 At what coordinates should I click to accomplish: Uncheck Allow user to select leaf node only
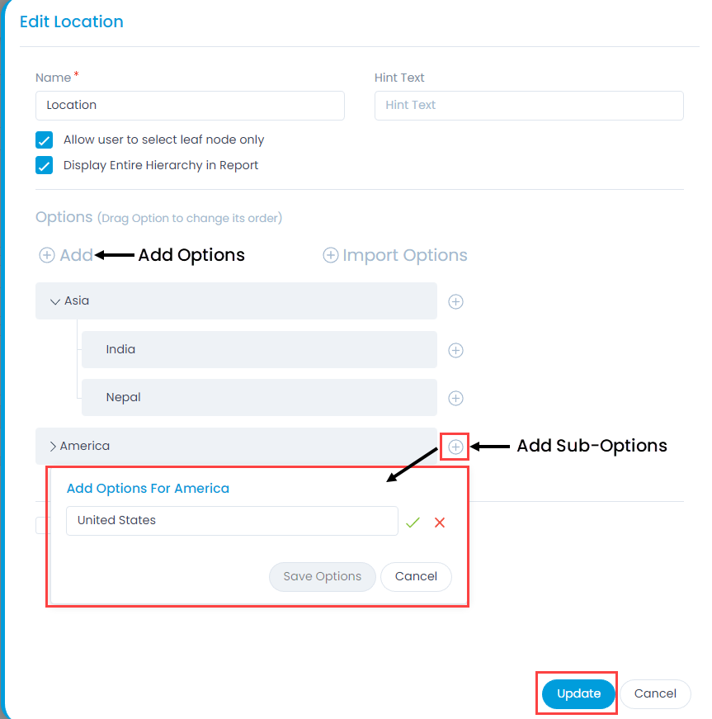[x=44, y=140]
